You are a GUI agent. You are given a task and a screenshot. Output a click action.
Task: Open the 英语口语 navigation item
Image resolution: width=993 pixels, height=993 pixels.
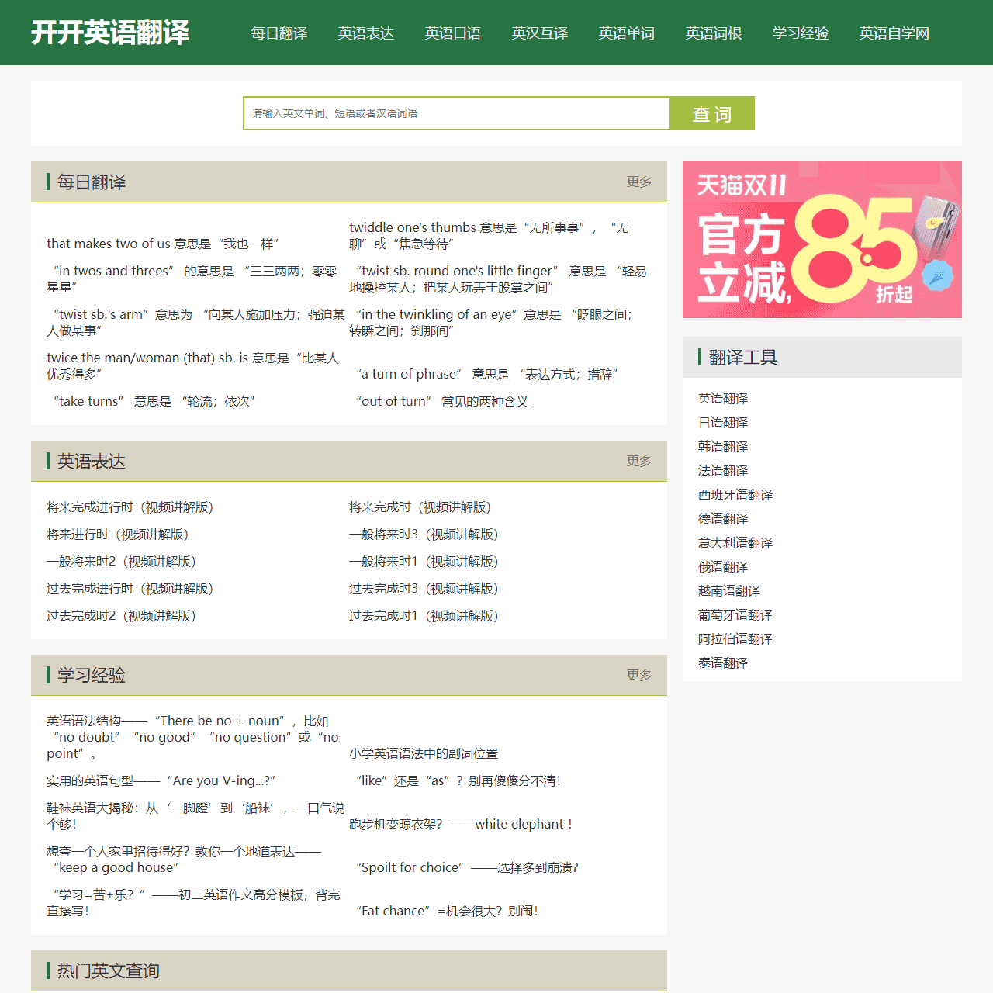[x=453, y=33]
